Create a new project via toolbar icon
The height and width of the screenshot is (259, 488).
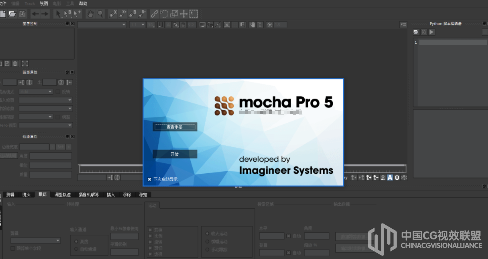click(3, 14)
